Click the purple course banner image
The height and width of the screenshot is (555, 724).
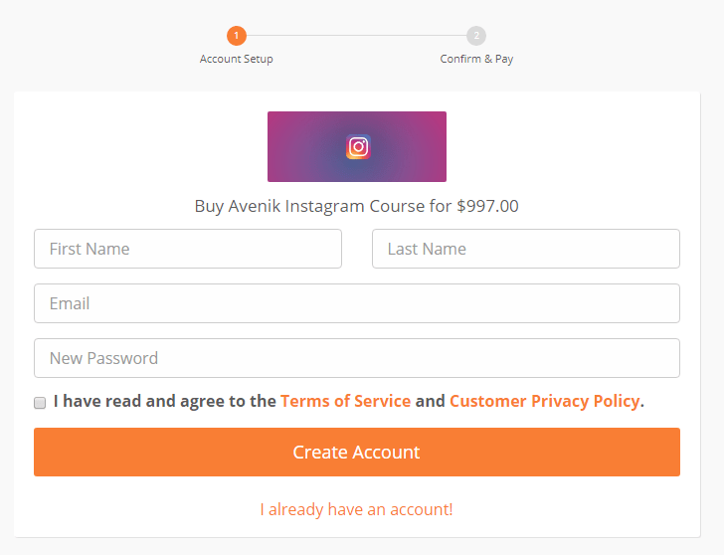coord(298,147)
